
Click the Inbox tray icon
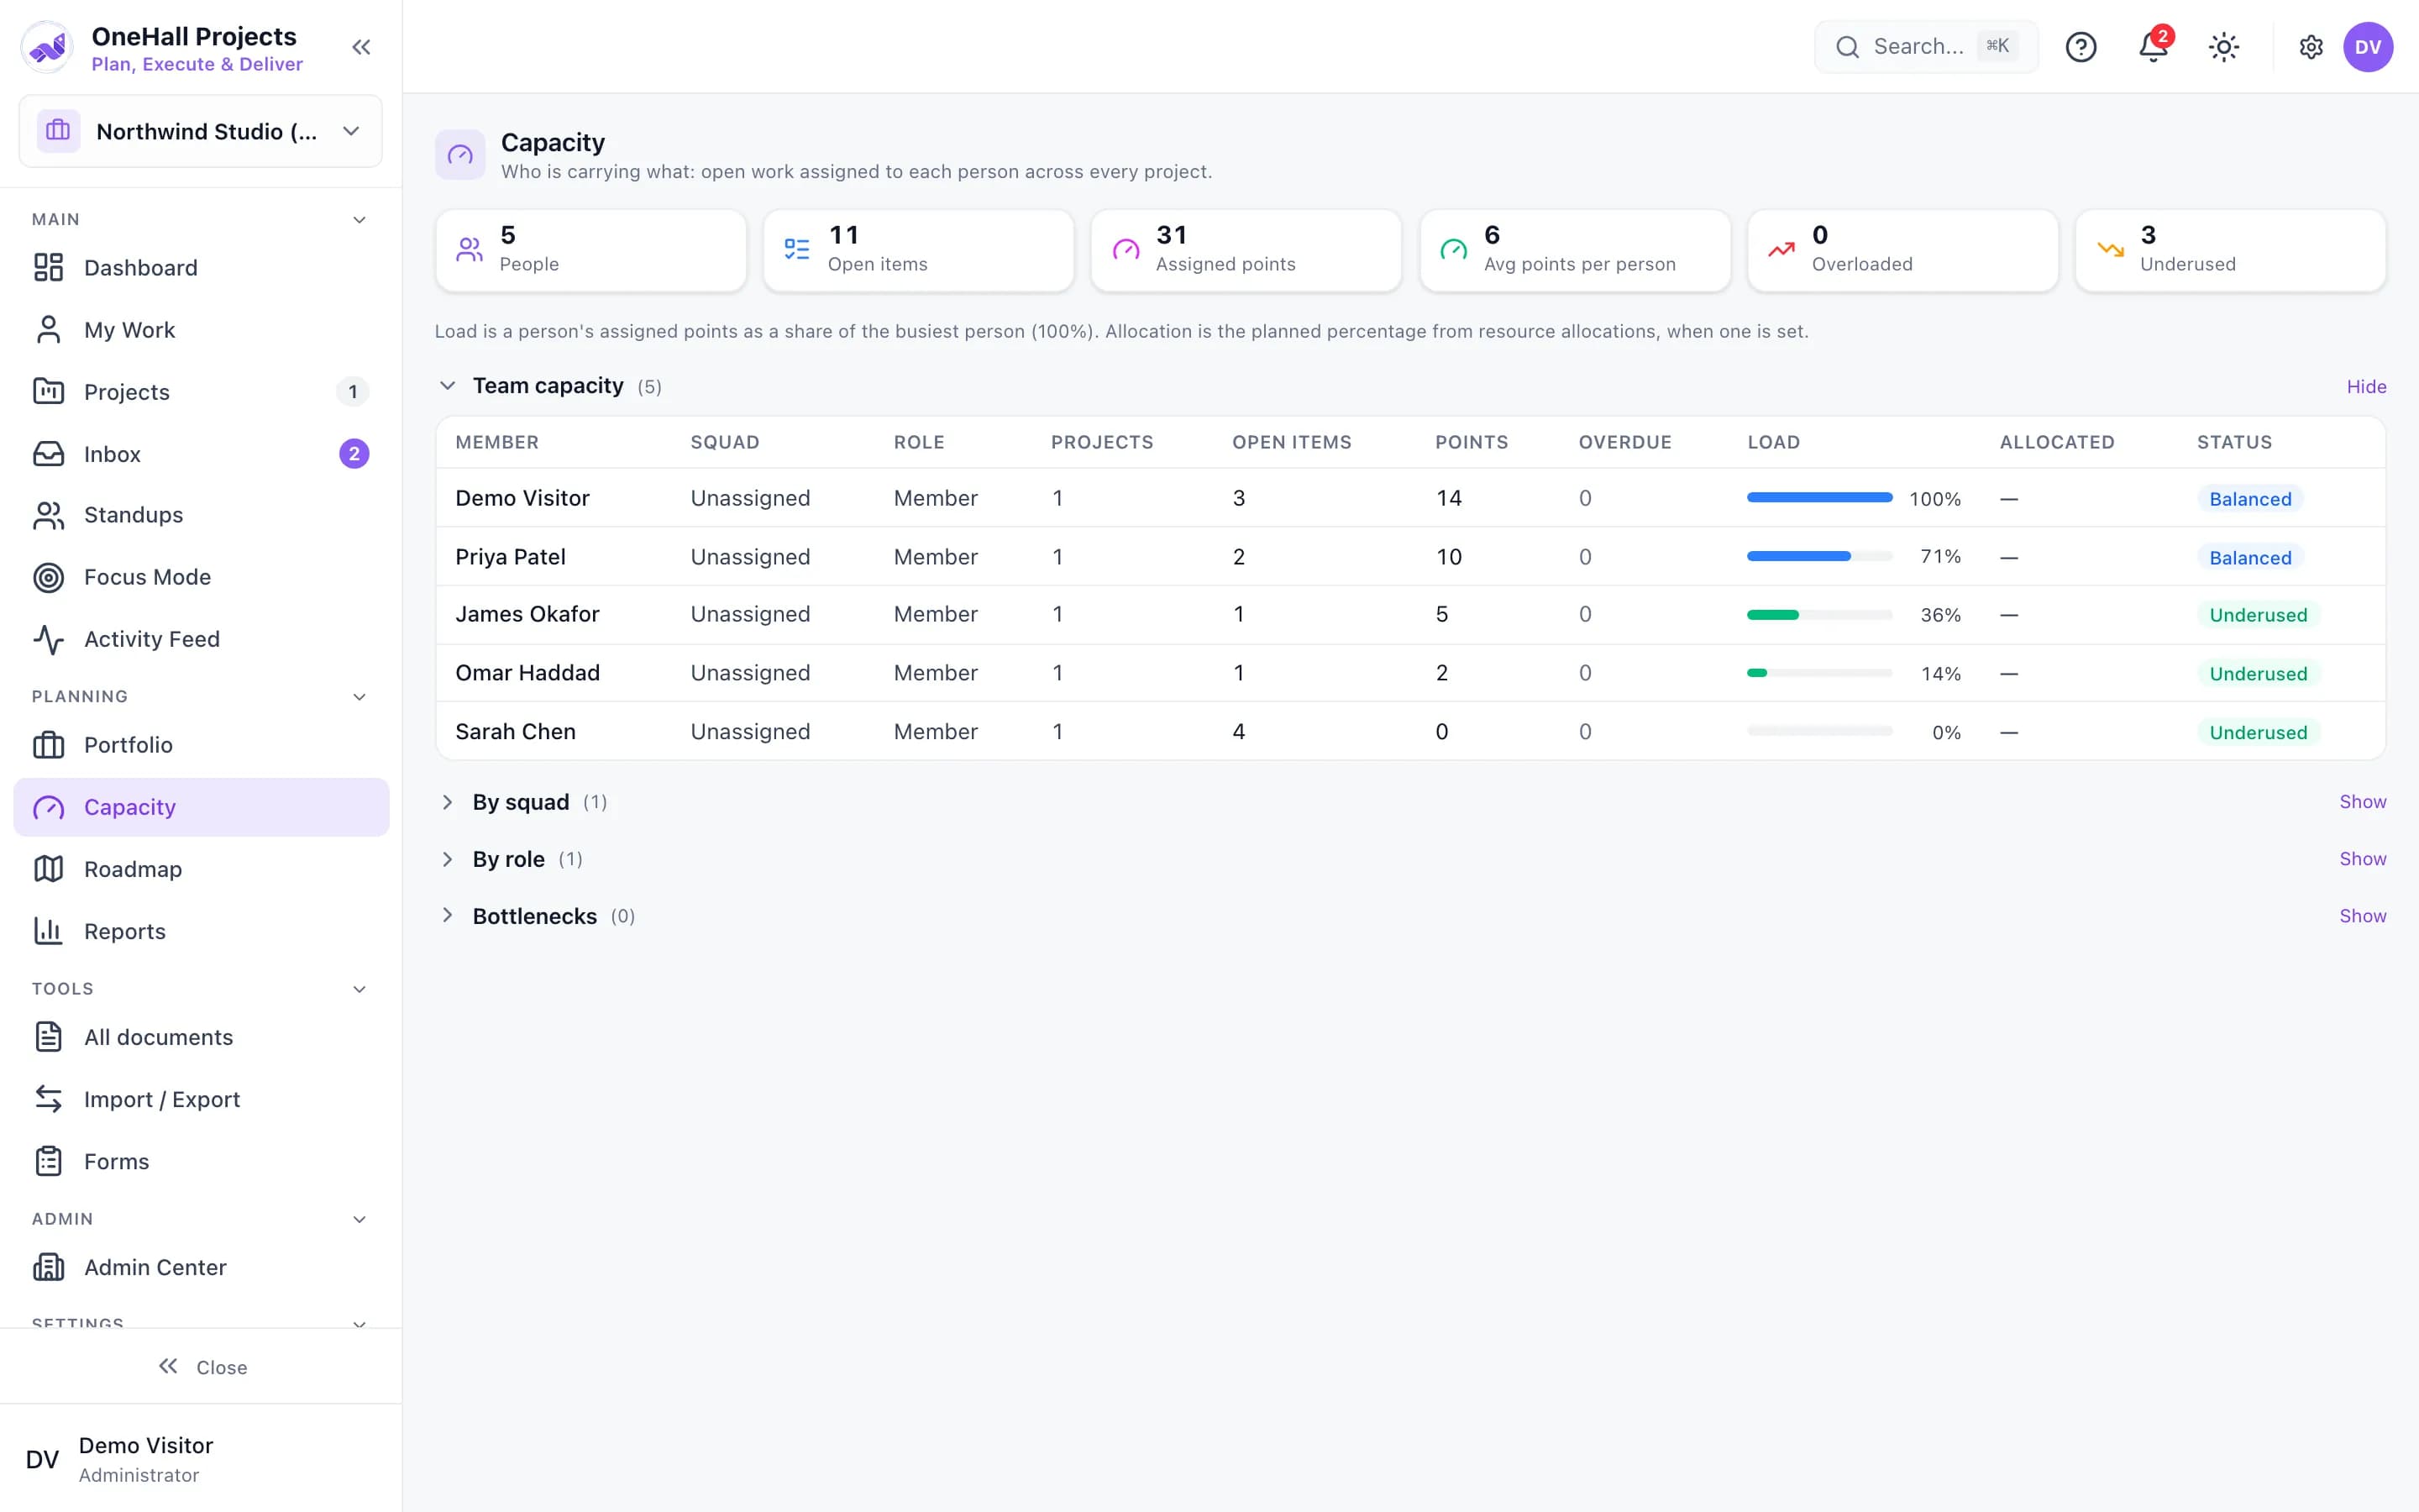tap(48, 453)
